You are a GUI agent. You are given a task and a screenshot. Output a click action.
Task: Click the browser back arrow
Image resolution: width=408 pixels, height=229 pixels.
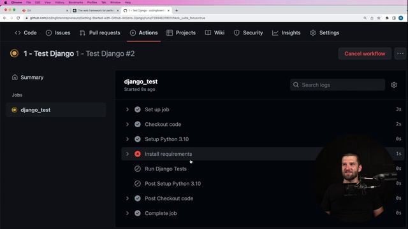(x=4, y=18)
